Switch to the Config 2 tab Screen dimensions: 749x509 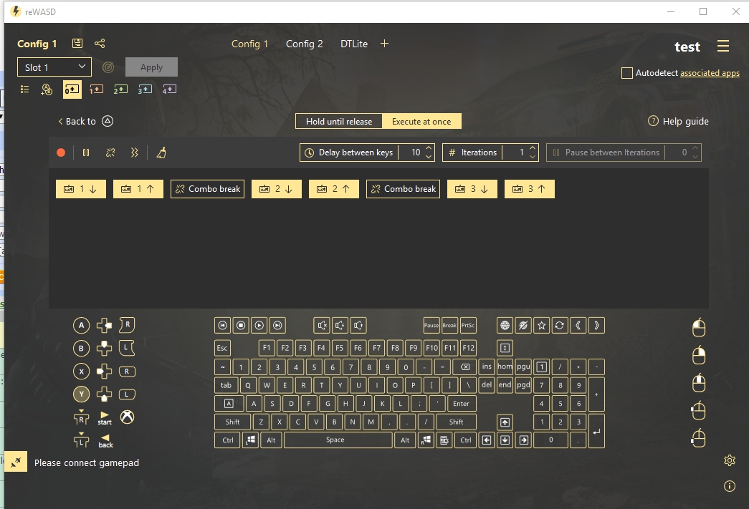point(305,44)
